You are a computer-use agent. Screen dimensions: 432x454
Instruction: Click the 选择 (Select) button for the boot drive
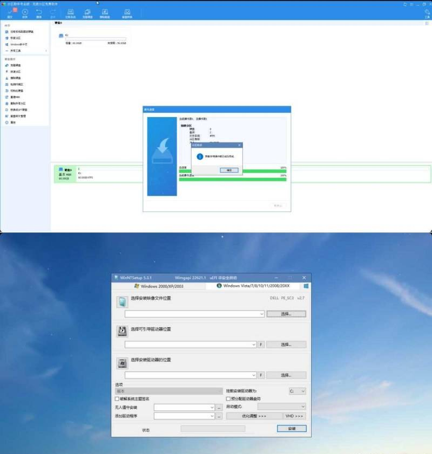coord(286,345)
